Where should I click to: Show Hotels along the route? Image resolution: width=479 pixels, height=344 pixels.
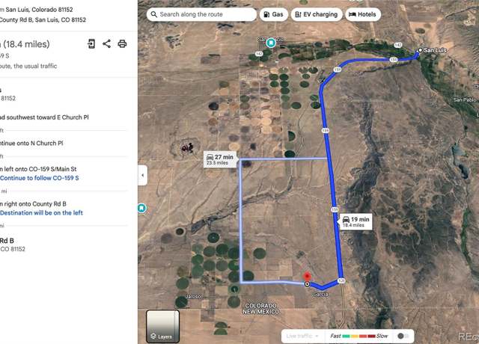coord(362,14)
